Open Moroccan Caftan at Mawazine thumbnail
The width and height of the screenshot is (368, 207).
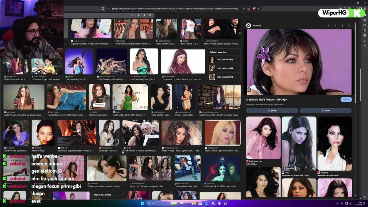click(x=150, y=168)
